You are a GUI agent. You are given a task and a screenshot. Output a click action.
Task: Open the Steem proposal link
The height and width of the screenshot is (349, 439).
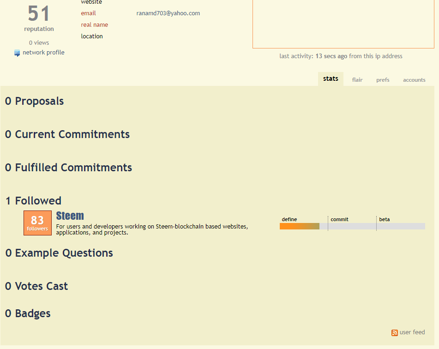click(70, 216)
